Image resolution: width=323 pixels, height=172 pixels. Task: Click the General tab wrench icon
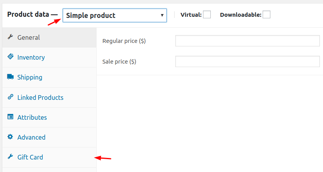pos(10,37)
